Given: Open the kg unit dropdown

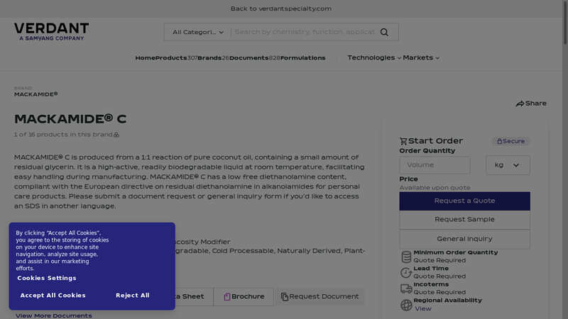Looking at the screenshot, I should pos(508,165).
